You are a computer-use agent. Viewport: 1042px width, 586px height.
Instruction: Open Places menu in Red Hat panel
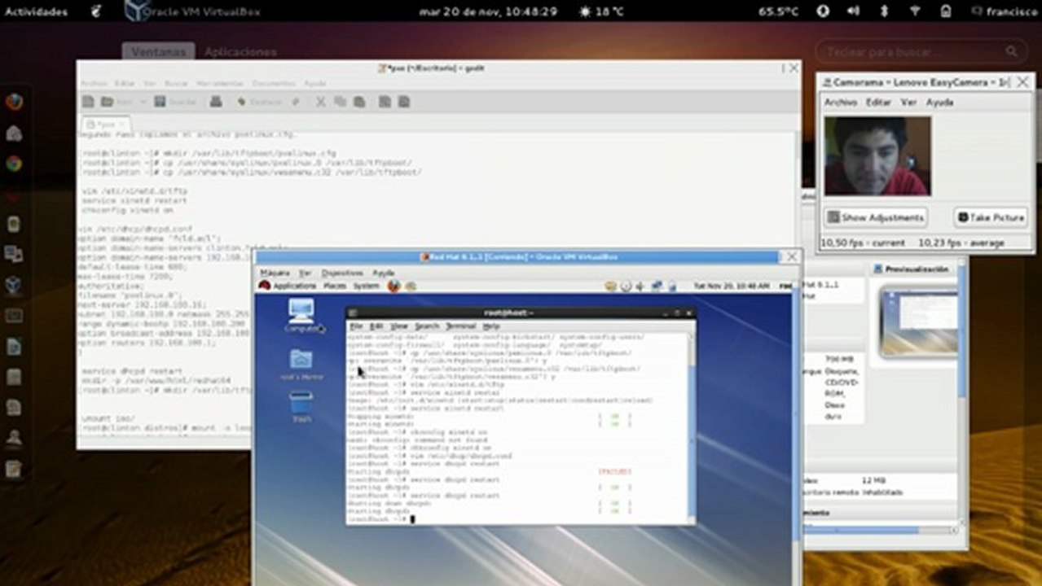335,286
